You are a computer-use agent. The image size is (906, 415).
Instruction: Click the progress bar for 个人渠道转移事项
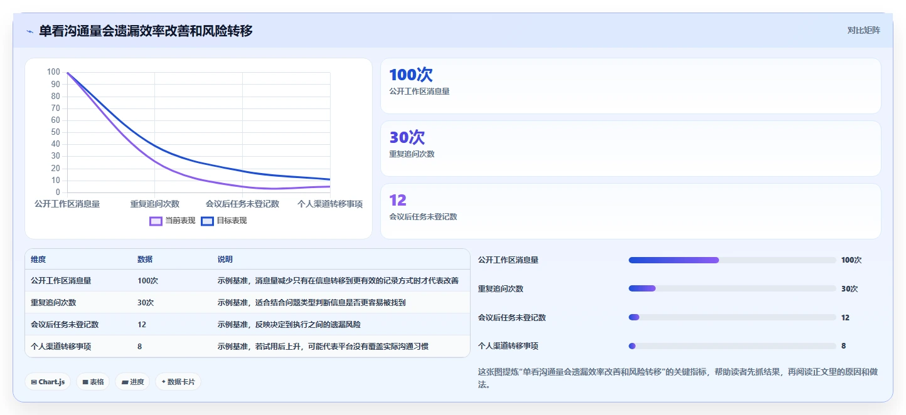[x=732, y=346]
